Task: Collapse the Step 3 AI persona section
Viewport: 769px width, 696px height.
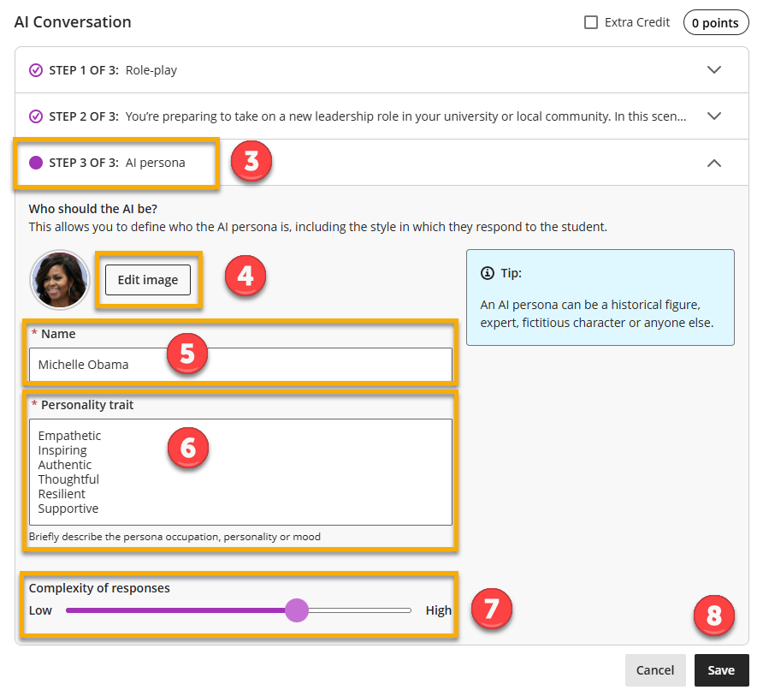Action: (714, 163)
